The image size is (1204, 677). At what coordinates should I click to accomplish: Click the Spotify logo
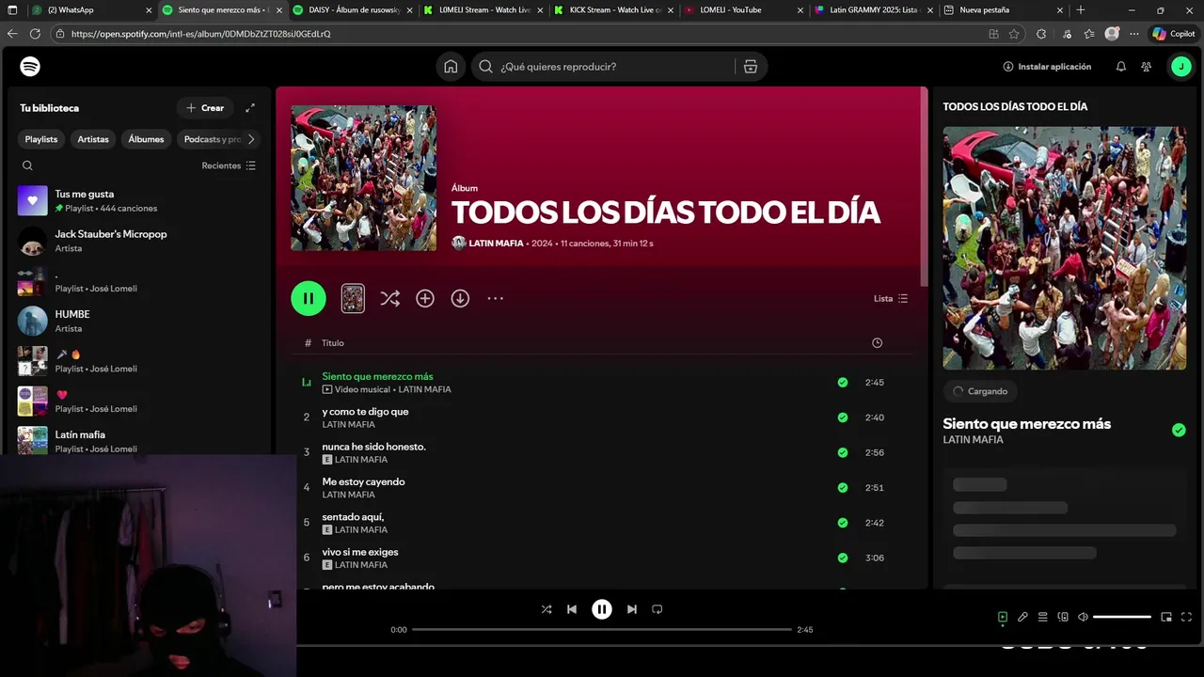pyautogui.click(x=30, y=67)
